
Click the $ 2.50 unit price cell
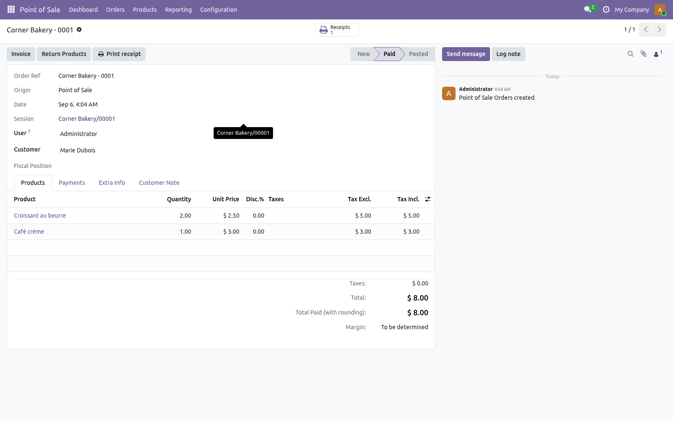tap(231, 216)
